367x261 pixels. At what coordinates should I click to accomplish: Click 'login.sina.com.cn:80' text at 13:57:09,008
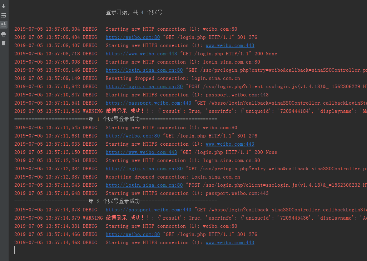click(232, 62)
